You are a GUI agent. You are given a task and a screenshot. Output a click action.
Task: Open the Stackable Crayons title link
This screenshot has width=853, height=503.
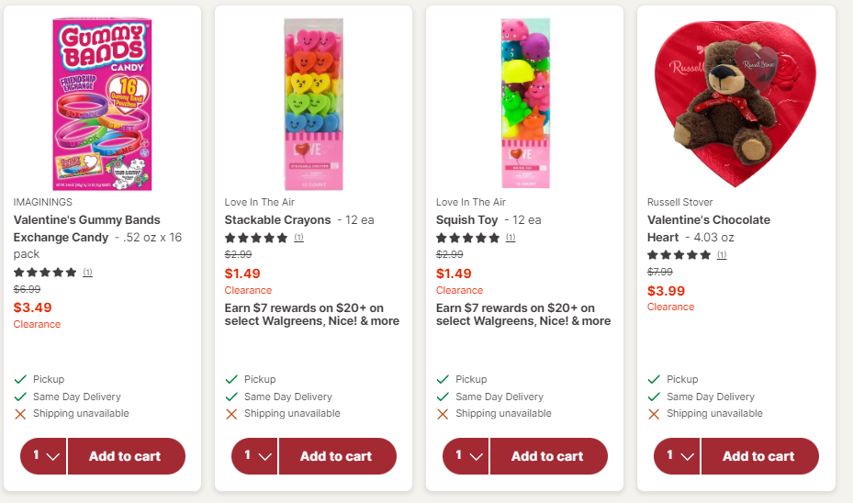(x=277, y=219)
